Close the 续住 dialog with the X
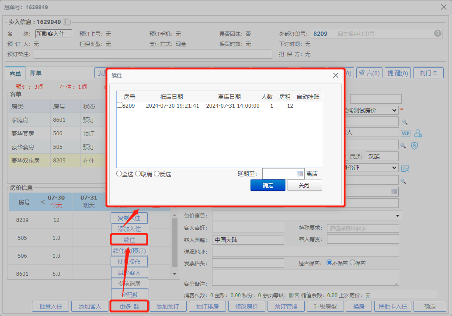452x316 pixels. coord(336,75)
